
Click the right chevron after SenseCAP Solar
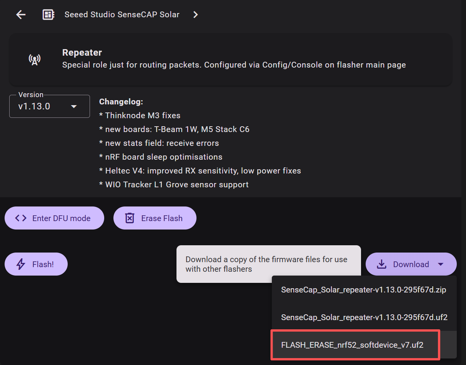click(196, 15)
